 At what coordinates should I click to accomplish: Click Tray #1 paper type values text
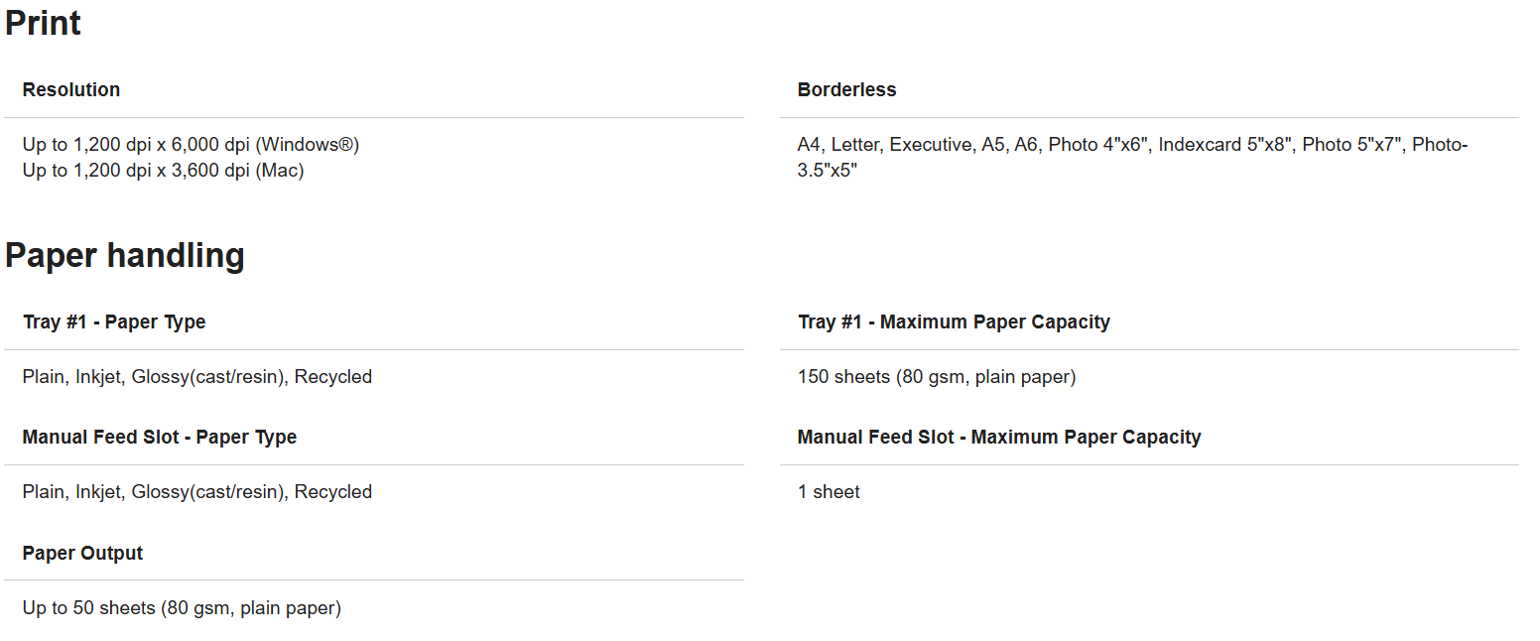(x=197, y=377)
